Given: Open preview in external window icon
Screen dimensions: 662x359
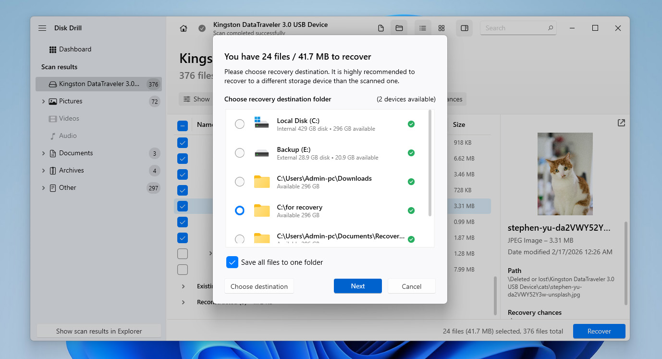Looking at the screenshot, I should tap(621, 123).
